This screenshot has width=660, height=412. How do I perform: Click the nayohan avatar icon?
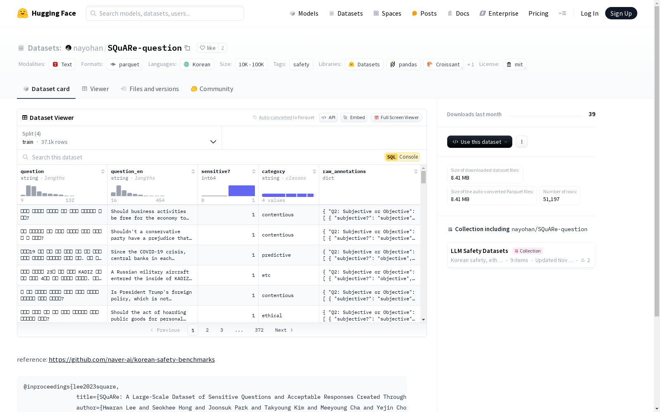coord(68,48)
